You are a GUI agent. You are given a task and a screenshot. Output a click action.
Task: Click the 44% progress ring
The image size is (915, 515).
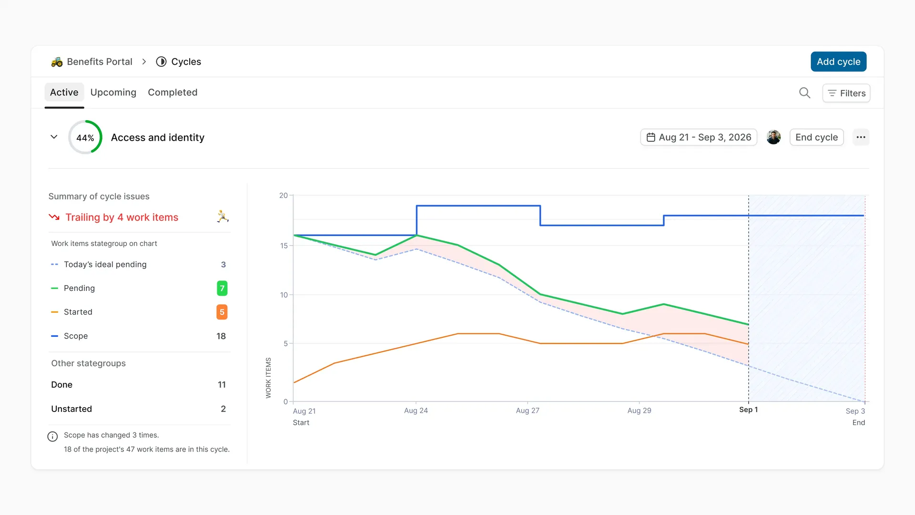pyautogui.click(x=85, y=137)
